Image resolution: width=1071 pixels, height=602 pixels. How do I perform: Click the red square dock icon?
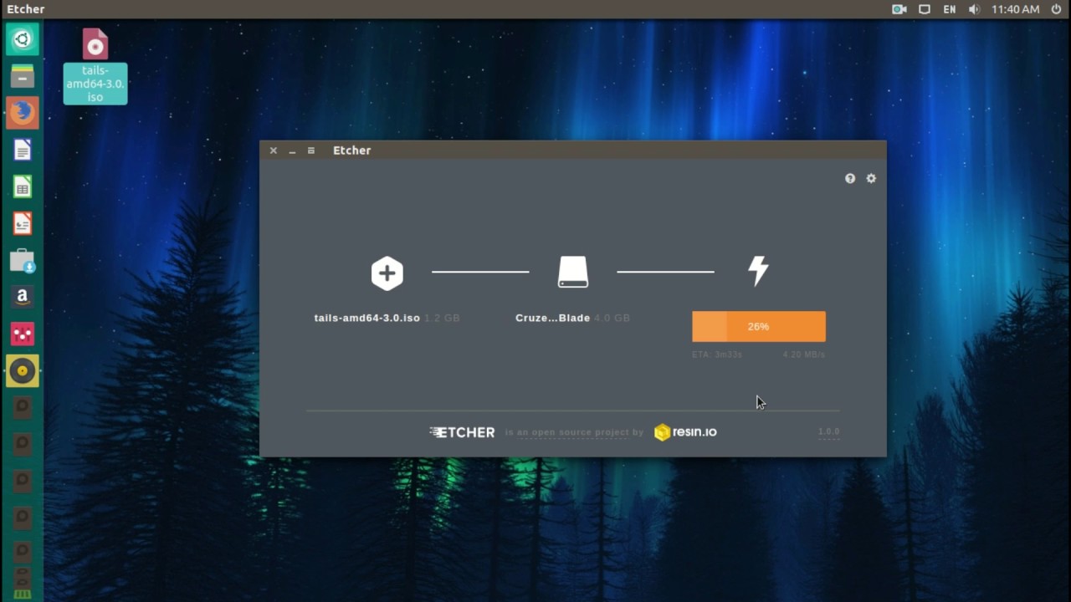[23, 334]
